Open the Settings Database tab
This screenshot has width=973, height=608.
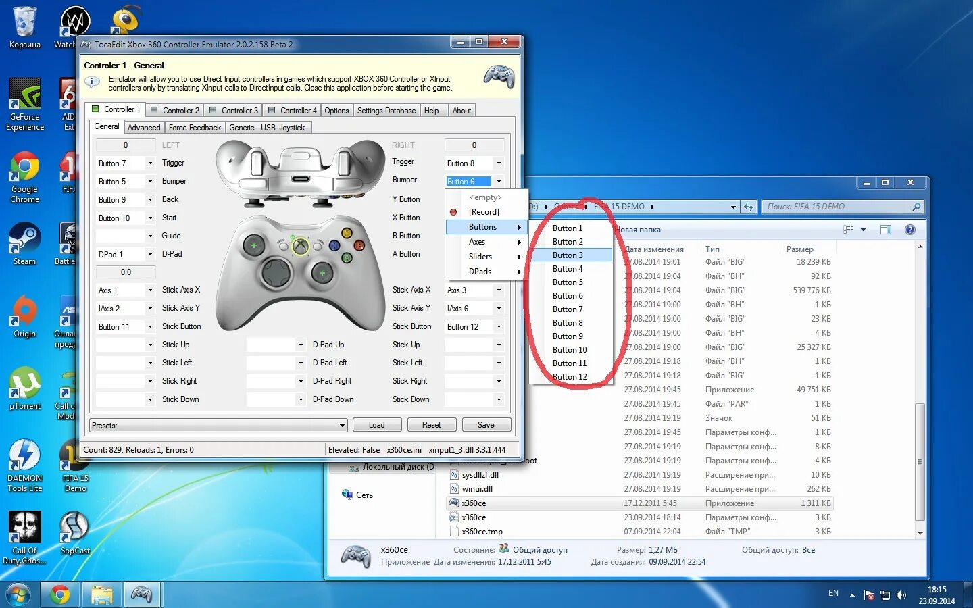[x=386, y=111]
